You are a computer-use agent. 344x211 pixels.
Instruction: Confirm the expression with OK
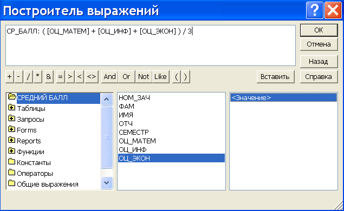click(x=319, y=30)
